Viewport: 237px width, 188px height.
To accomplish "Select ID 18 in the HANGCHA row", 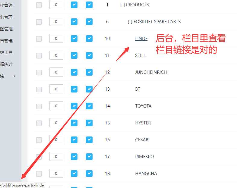I will 107,174.
